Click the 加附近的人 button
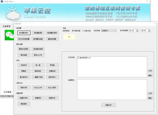158x115 pixels. 52,77
